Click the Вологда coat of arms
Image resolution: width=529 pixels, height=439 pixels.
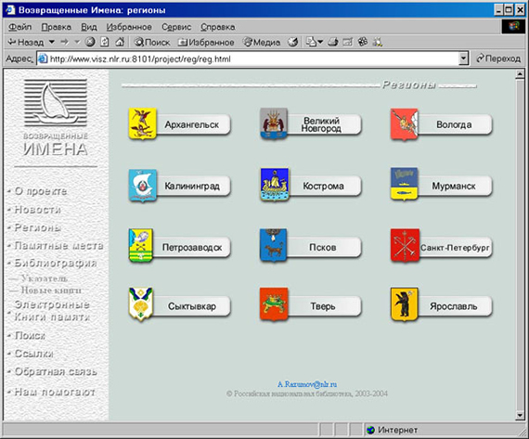coord(404,124)
